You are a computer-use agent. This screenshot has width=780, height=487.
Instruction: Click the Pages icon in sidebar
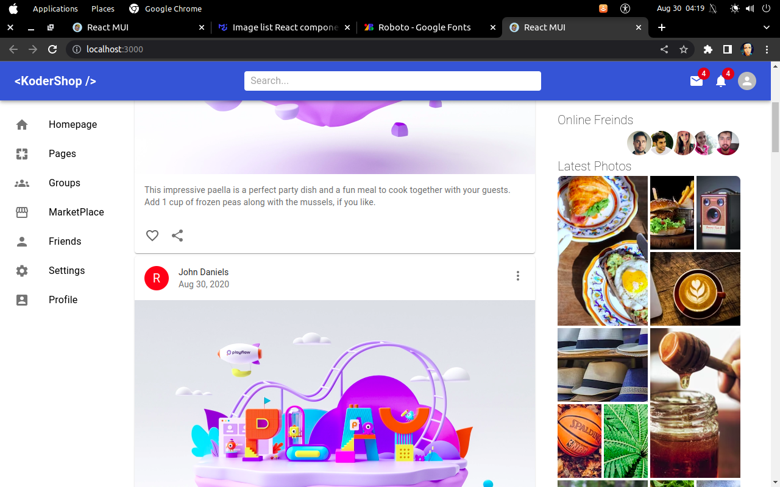click(22, 153)
